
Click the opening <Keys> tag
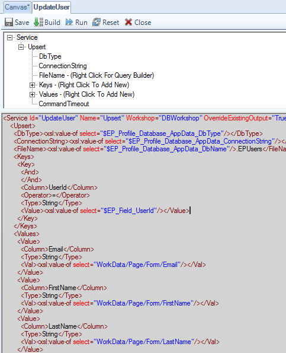pos(24,157)
